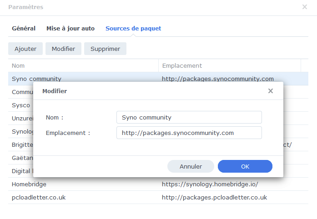
Task: Click the synology.homebridge.io location cell
Action: point(210,184)
